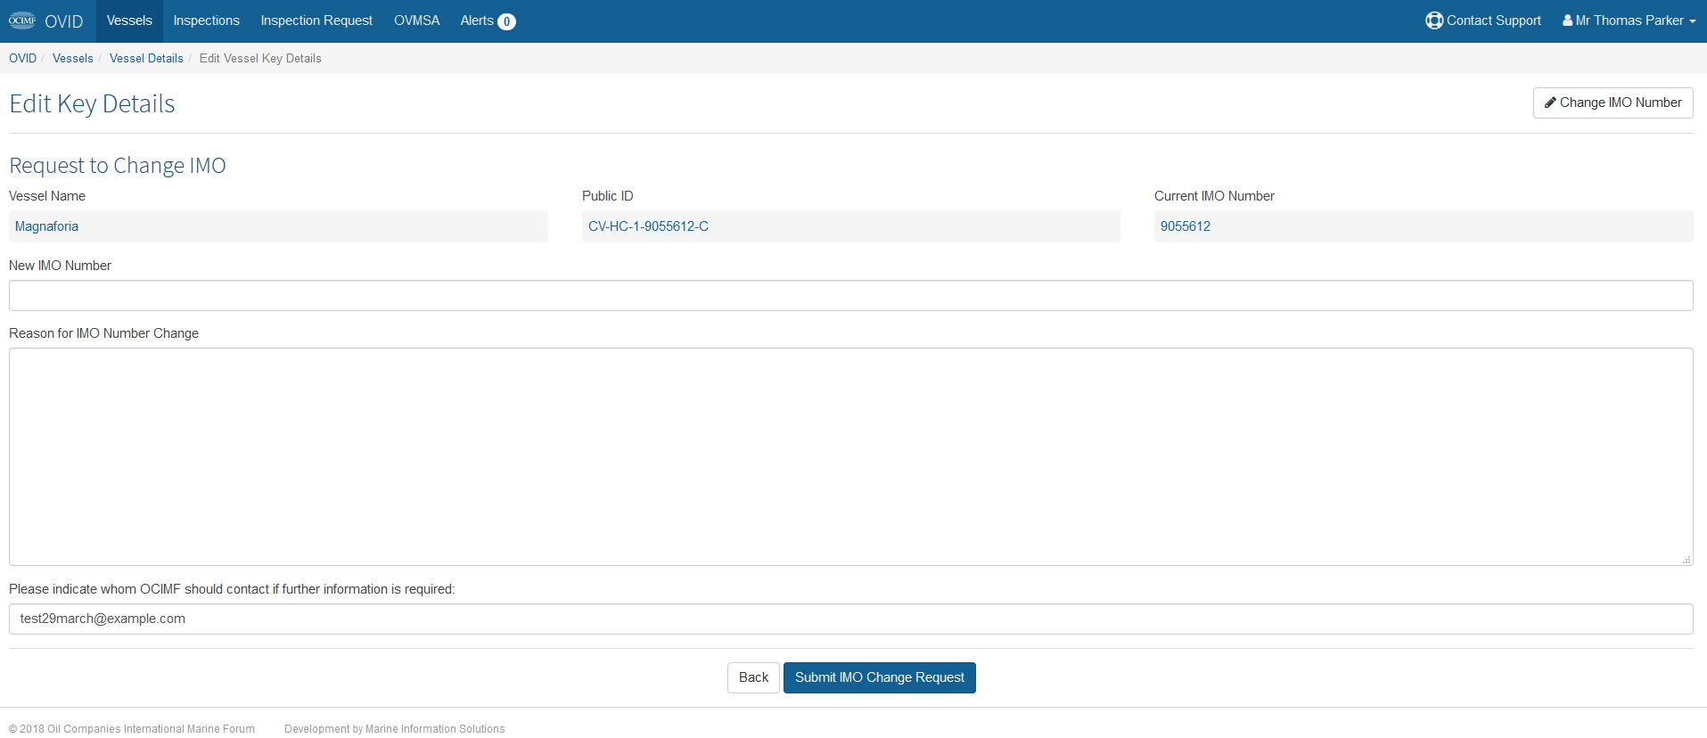Viewport: 1707px width, 738px height.
Task: Click the 'Request to Change IMO' heading
Action: tap(118, 166)
